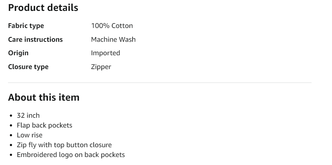Click the bullet dot before Flap back pockets
Image resolution: width=332 pixels, height=165 pixels.
[11, 126]
